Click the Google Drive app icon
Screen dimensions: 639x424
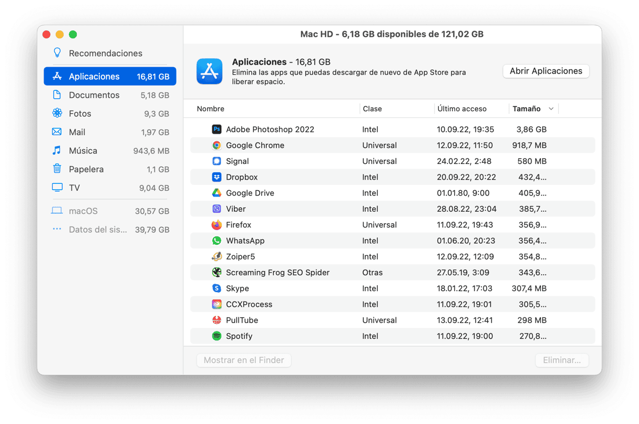[217, 193]
